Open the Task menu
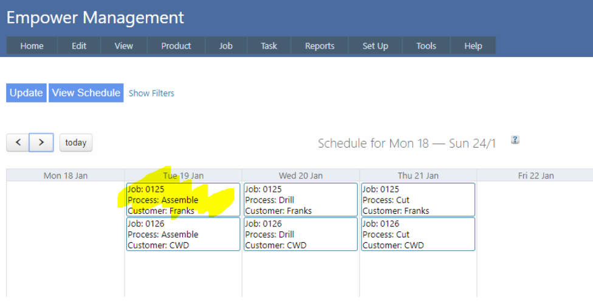This screenshot has width=593, height=303. 269,46
